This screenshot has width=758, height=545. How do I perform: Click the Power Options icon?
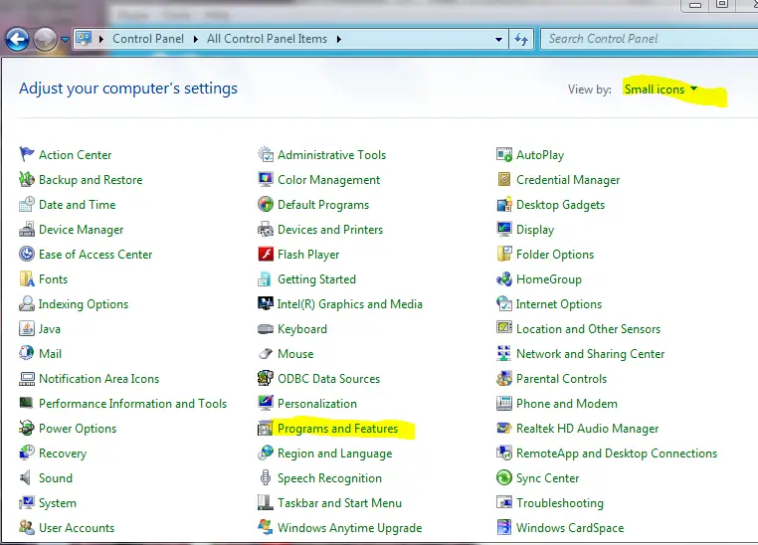coord(27,428)
